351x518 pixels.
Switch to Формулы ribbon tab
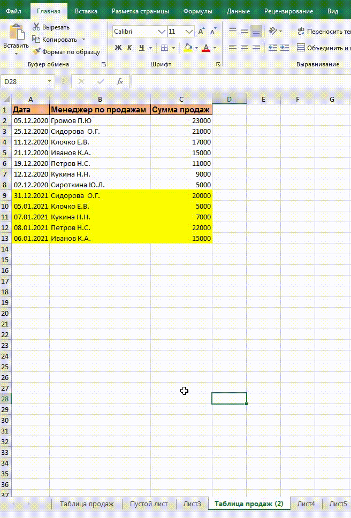pyautogui.click(x=198, y=11)
